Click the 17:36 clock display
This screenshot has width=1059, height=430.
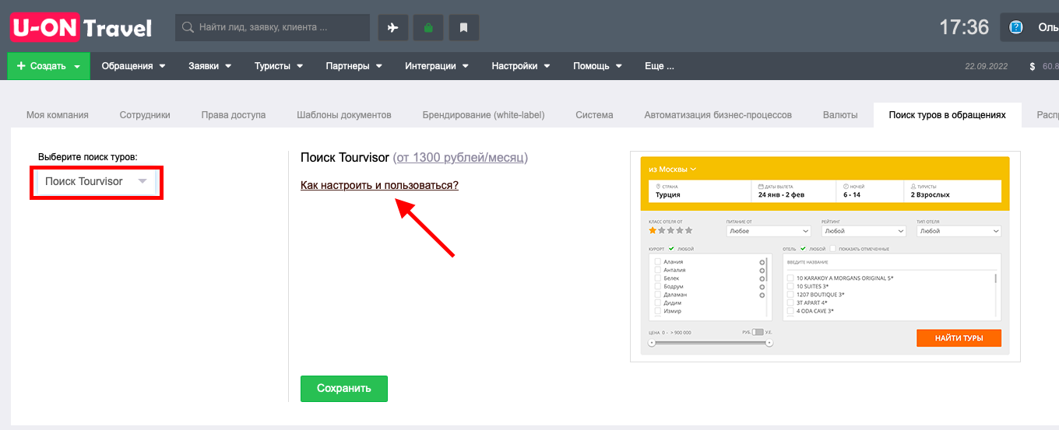pos(964,27)
